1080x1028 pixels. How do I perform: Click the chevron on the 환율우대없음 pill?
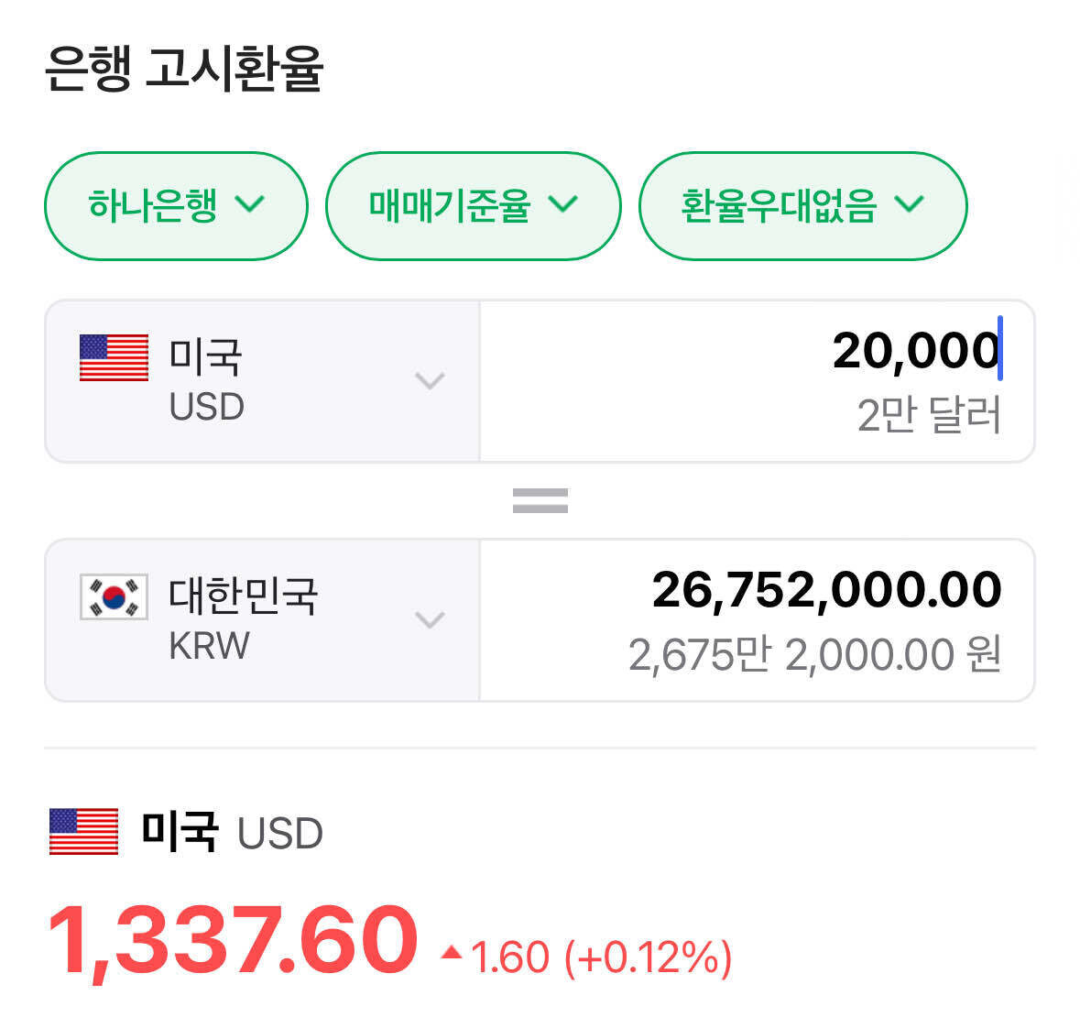(x=911, y=205)
